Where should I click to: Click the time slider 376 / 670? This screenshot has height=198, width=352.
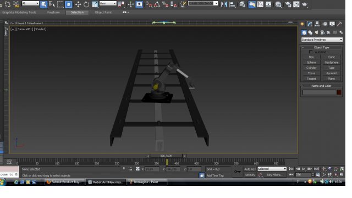(166, 156)
